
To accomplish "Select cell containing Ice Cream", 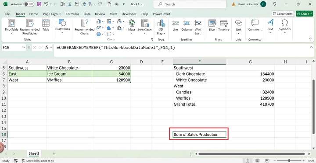I will (x=69, y=74).
